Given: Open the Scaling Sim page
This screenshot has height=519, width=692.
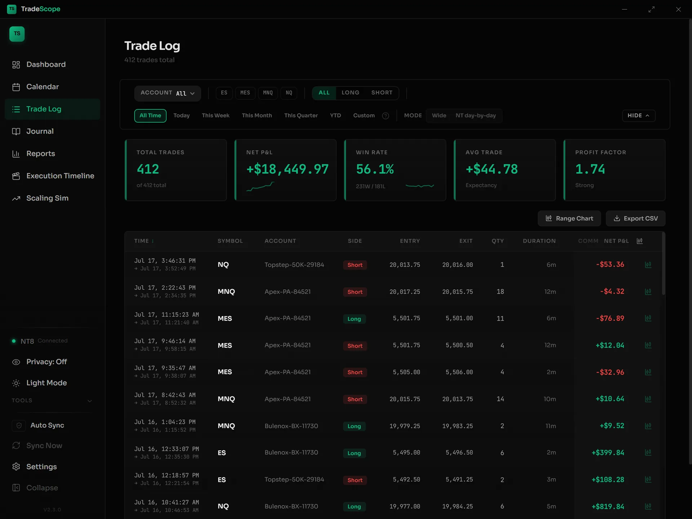Looking at the screenshot, I should click(52, 199).
